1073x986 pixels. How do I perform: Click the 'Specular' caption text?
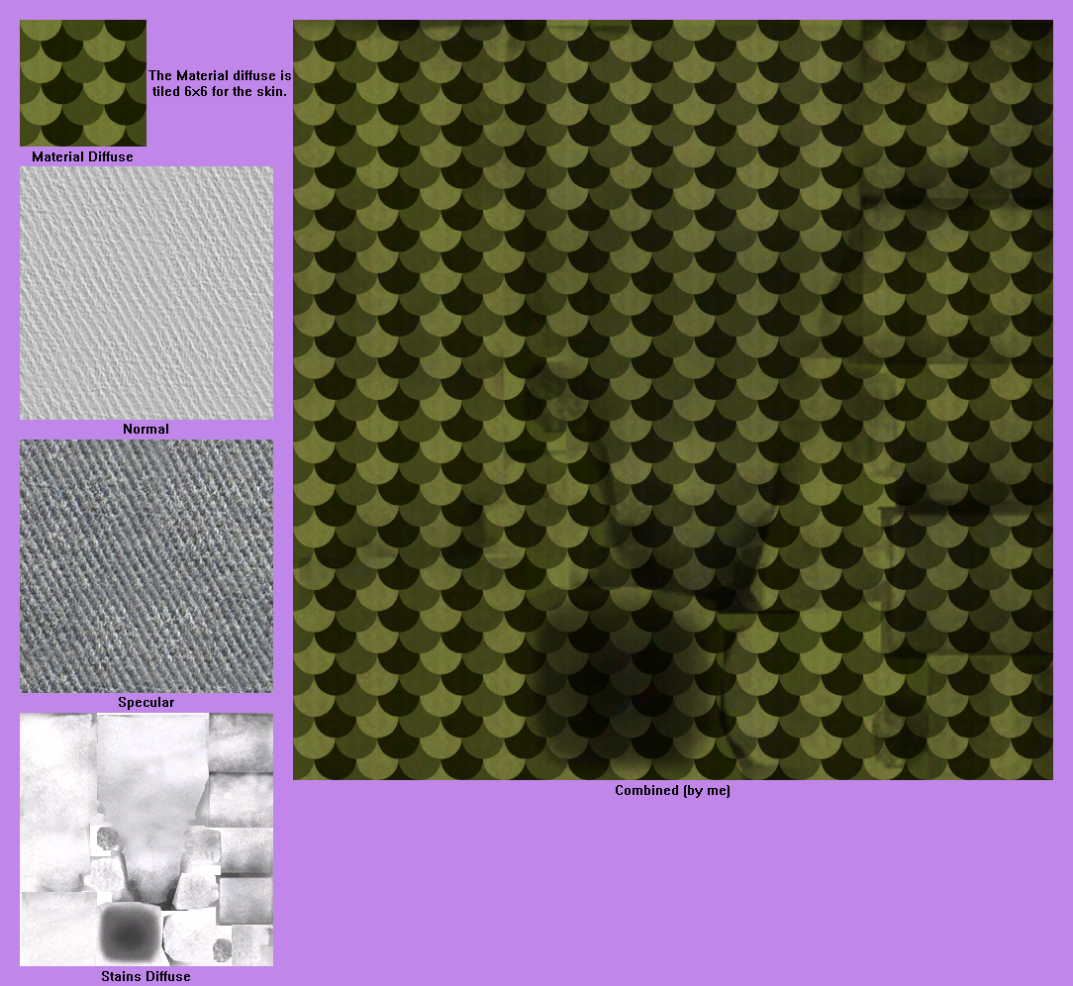tap(146, 702)
